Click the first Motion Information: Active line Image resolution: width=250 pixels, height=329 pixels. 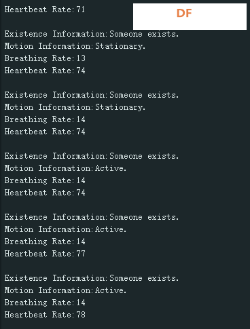point(65,168)
